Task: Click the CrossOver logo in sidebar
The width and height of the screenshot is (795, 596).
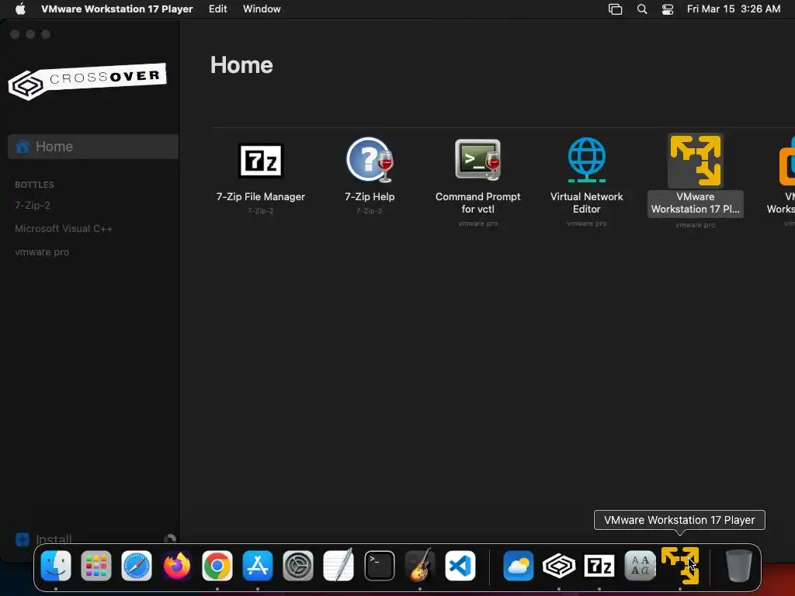Action: (x=87, y=81)
